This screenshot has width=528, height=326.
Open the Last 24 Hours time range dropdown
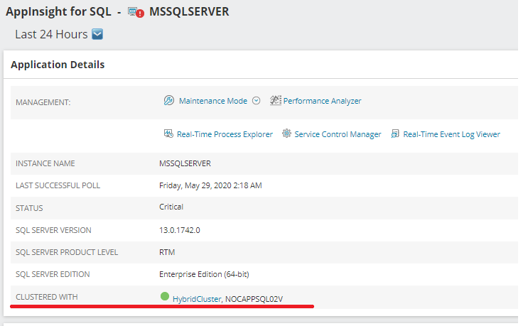click(x=97, y=34)
